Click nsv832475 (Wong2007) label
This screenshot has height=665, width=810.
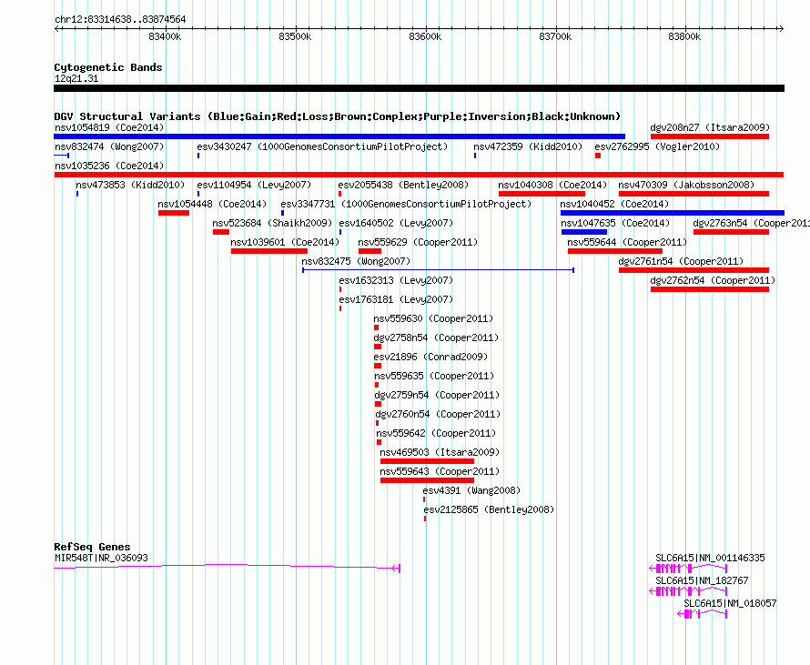point(357,261)
